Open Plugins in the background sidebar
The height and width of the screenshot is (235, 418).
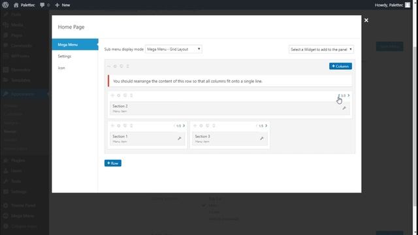[x=18, y=161]
